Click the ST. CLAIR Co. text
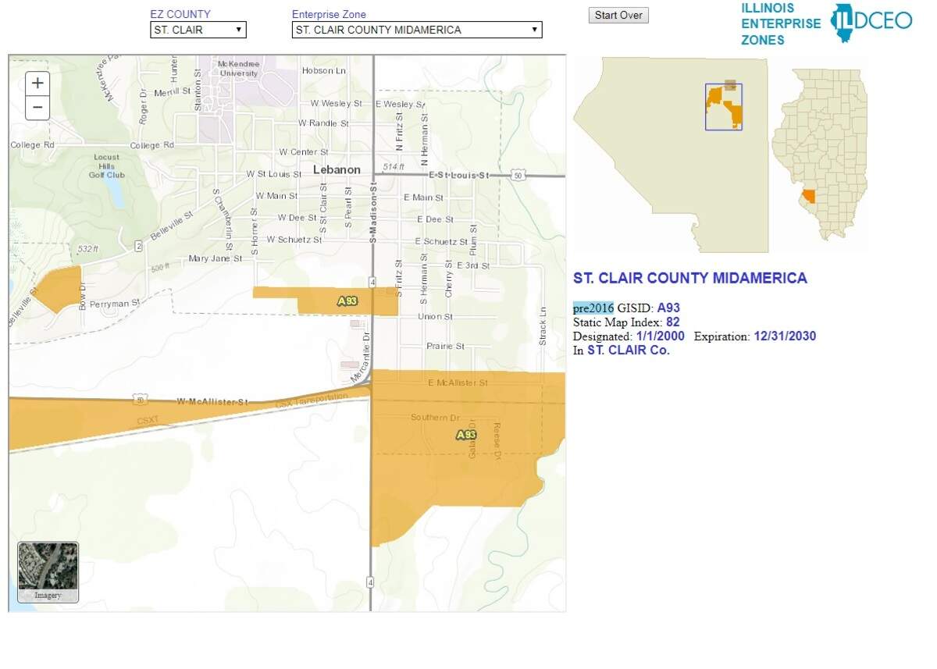This screenshot has width=937, height=669. [x=629, y=350]
